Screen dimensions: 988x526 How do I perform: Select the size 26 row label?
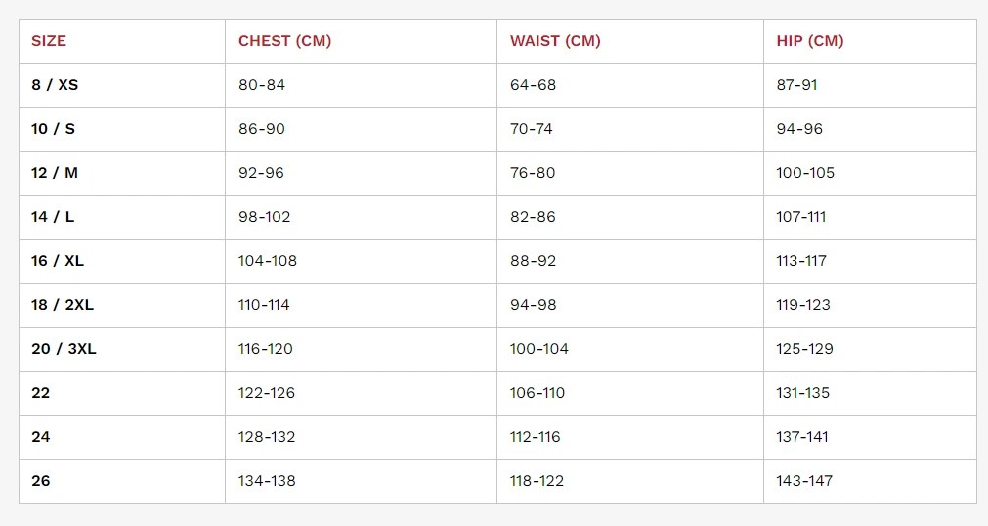[x=40, y=481]
